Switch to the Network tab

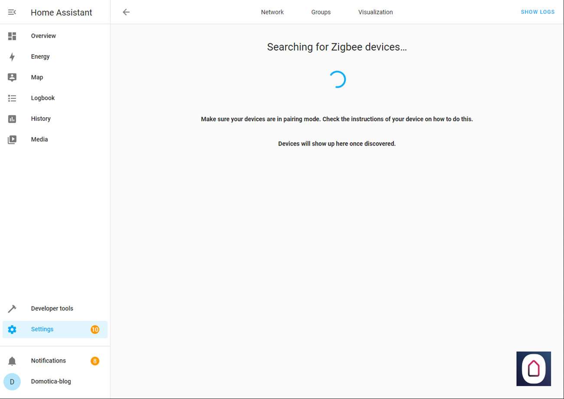tap(272, 12)
